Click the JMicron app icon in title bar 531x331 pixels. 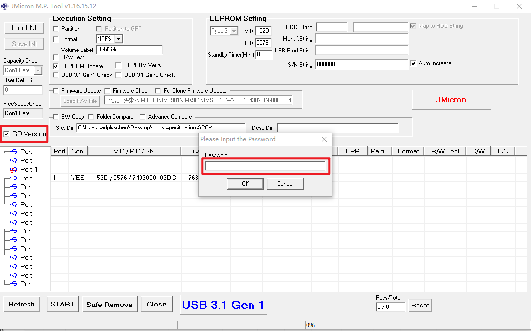pos(5,6)
